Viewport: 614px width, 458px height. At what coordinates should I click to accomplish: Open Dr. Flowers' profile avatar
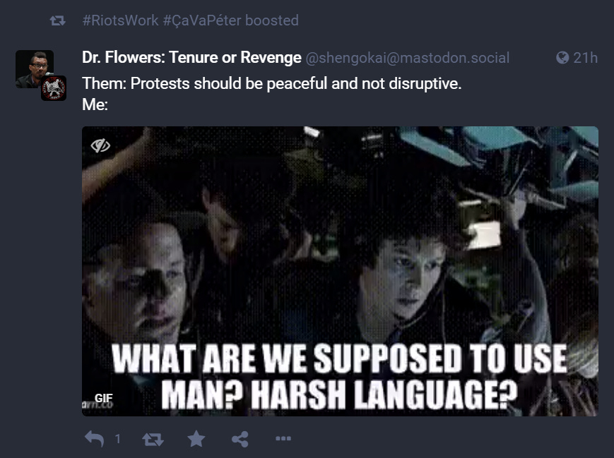point(35,69)
